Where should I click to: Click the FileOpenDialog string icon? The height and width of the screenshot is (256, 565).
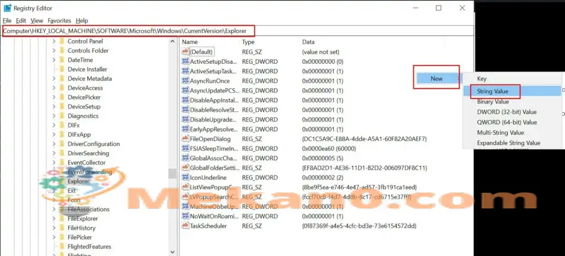tap(185, 139)
